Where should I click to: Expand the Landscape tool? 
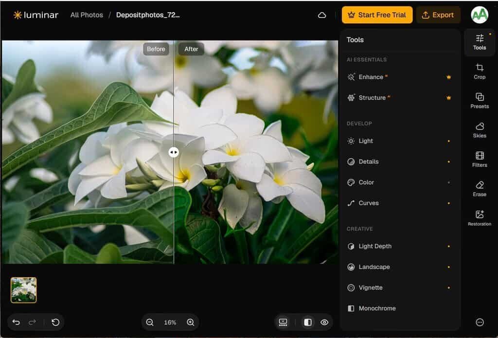click(400, 267)
